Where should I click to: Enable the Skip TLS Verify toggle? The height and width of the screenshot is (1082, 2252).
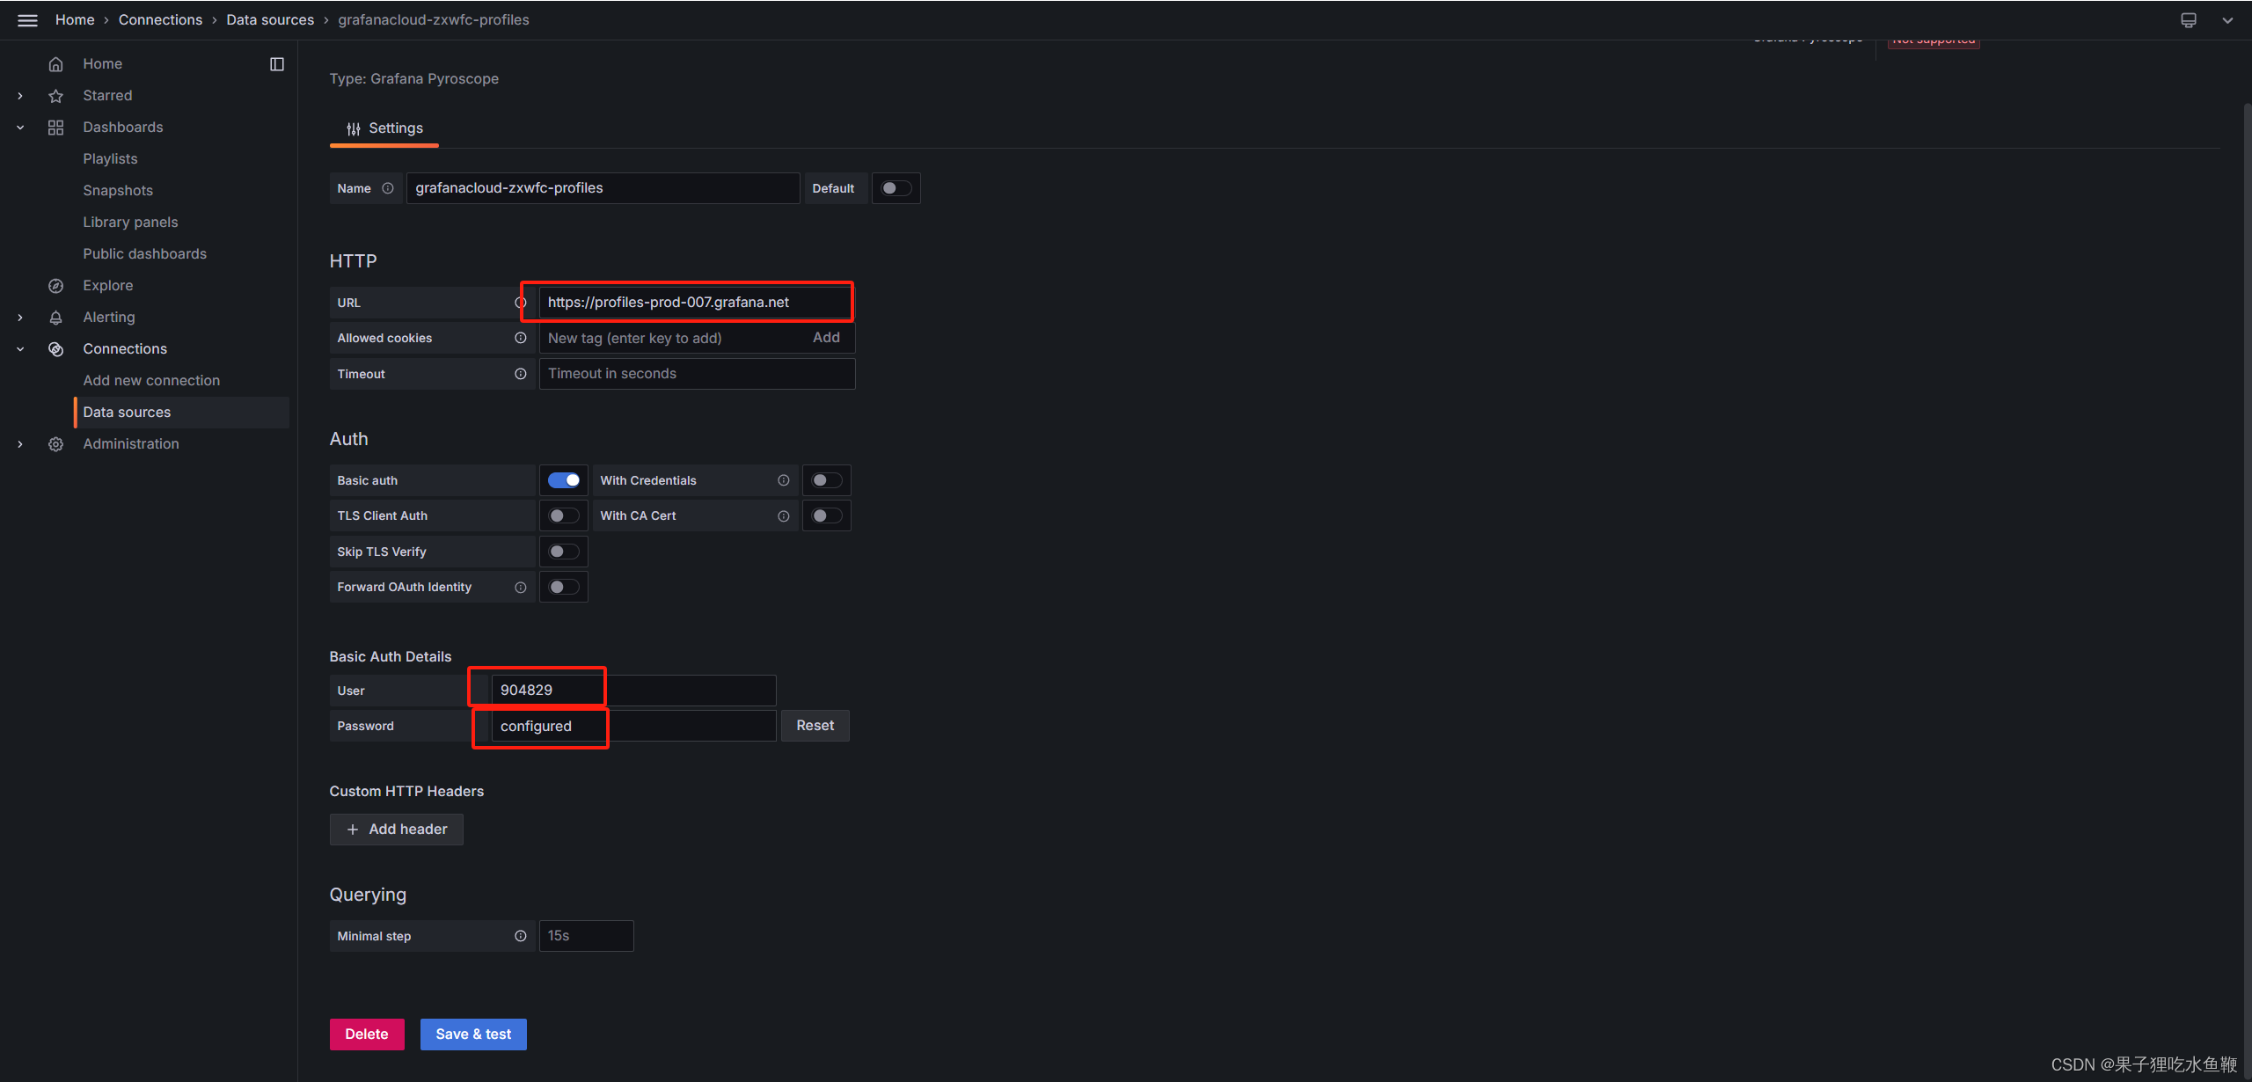pyautogui.click(x=563, y=552)
